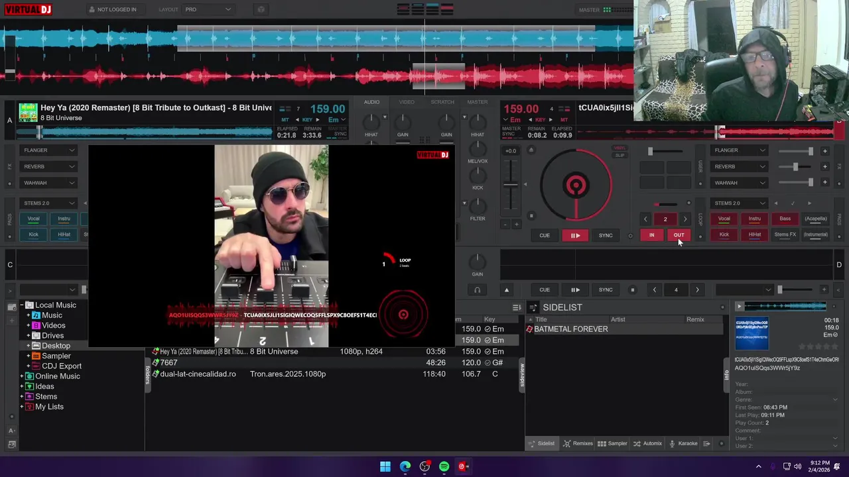
Task: Click the stop square under deck B jogwheel
Action: [x=531, y=215]
